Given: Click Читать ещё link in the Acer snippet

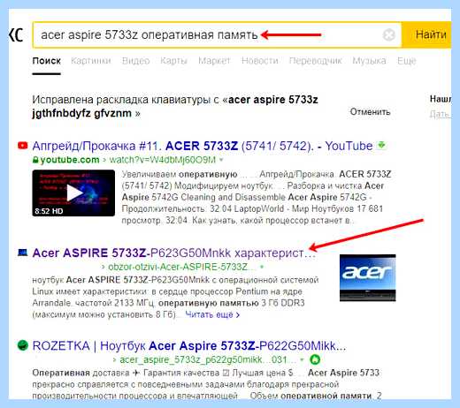Looking at the screenshot, I should pos(212,314).
